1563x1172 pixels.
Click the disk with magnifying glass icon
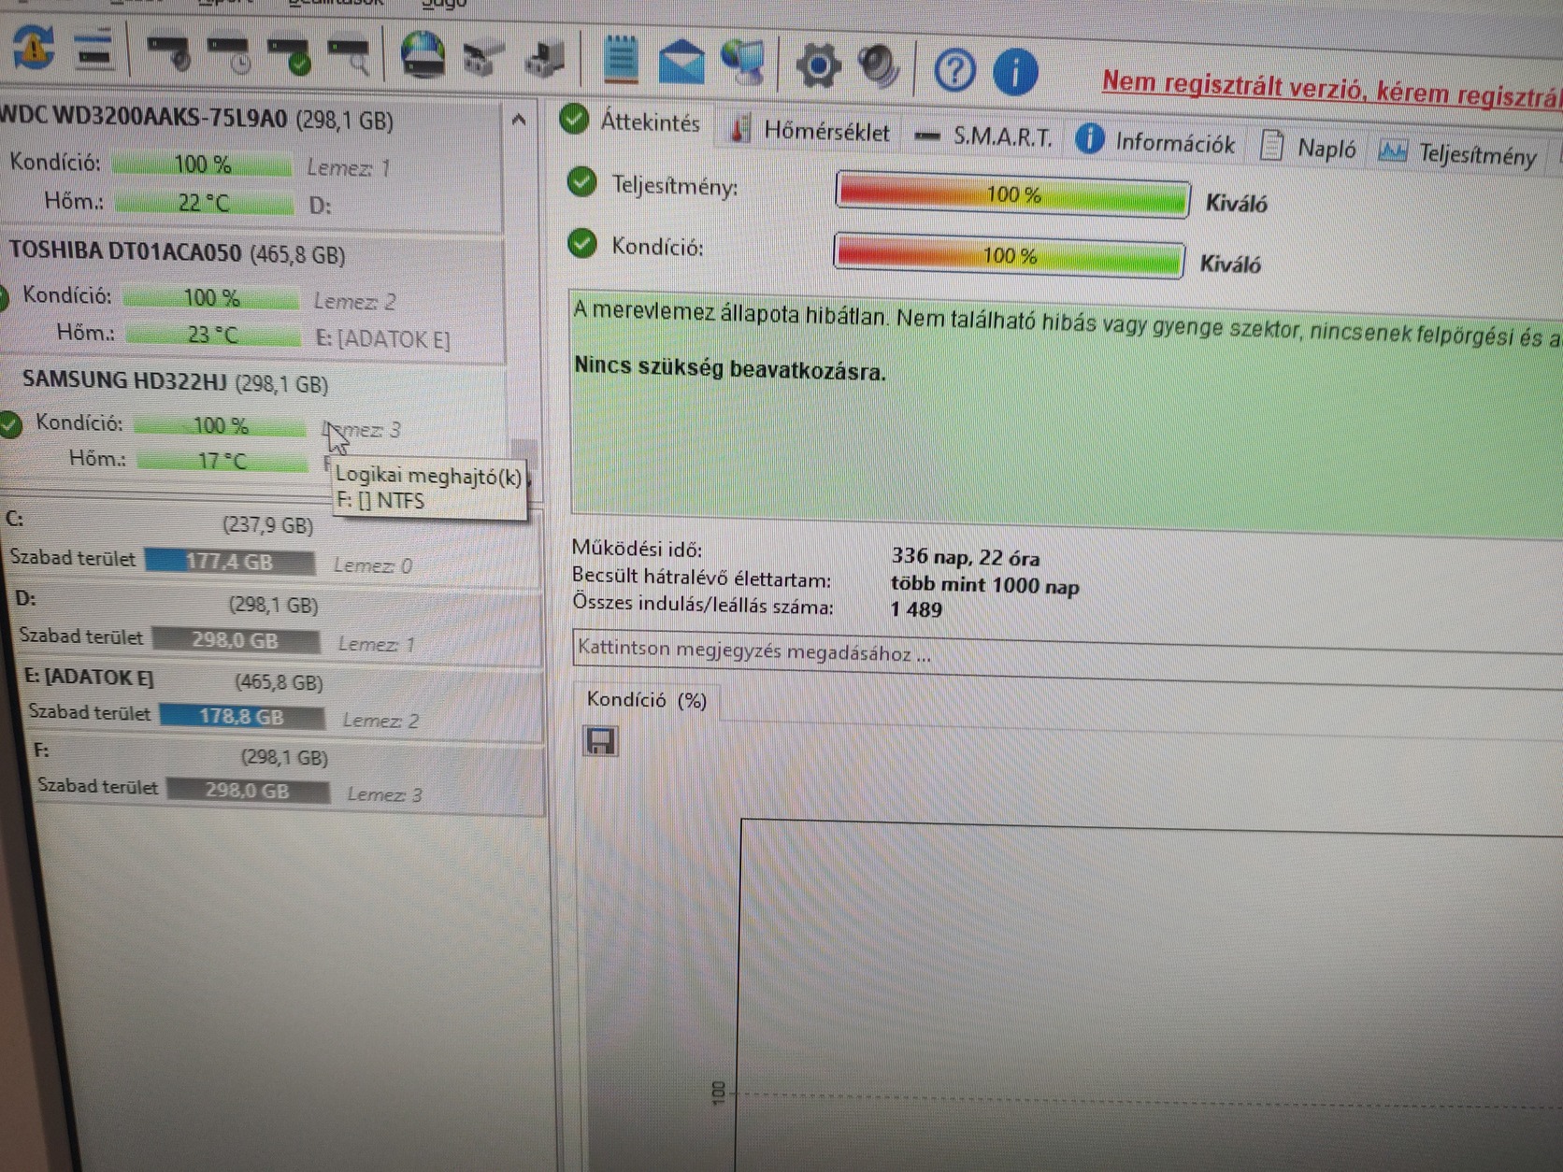(349, 56)
